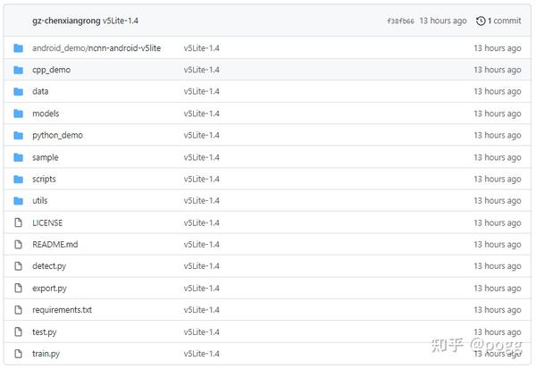The width and height of the screenshot is (536, 369).
Task: Click the cpp_demo folder icon
Action: click(x=18, y=70)
